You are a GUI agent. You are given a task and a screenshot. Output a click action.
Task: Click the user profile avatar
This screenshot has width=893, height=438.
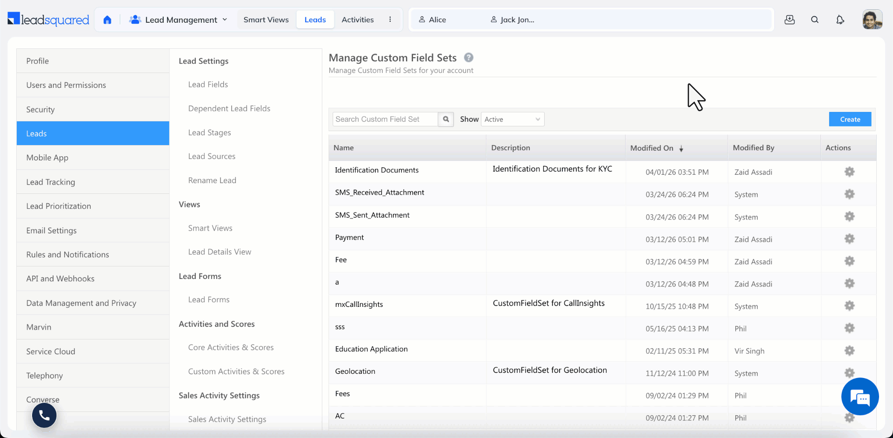click(x=872, y=20)
